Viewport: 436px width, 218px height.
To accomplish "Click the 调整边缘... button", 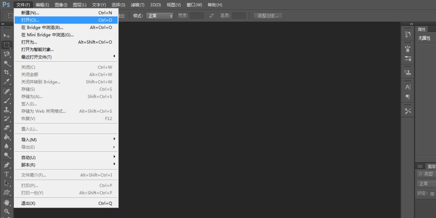I will coord(268,16).
